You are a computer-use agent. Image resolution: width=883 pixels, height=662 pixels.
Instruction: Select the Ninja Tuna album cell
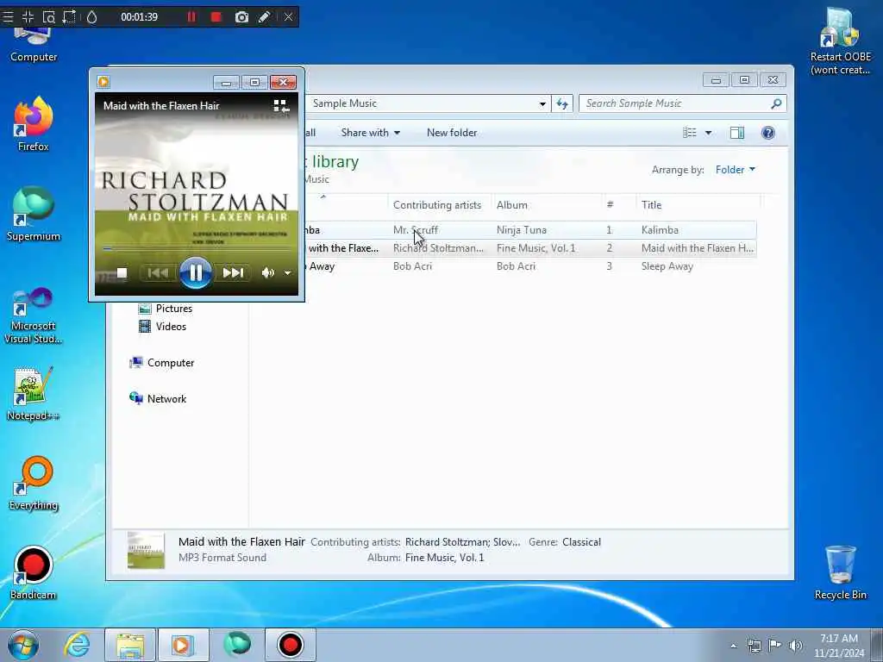click(522, 229)
